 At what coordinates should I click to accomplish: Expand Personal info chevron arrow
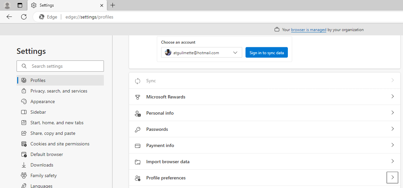392,113
